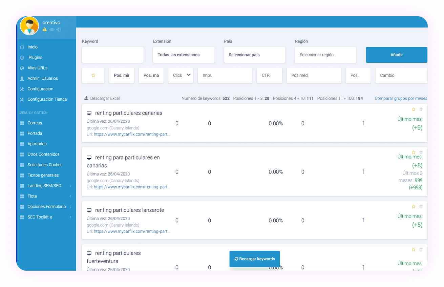This screenshot has height=287, width=444.
Task: Click the logout icon beside the eye
Action: click(x=59, y=30)
